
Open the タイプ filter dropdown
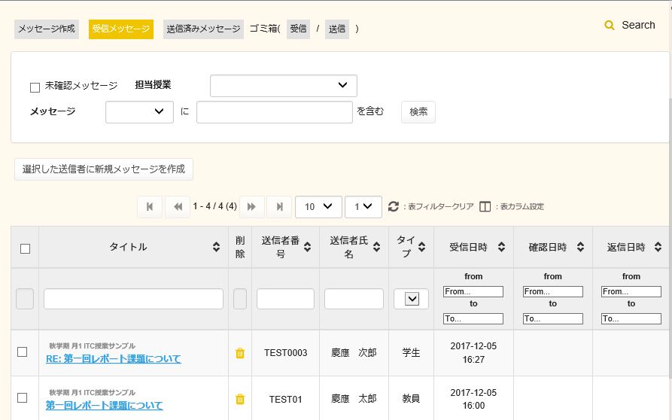pyautogui.click(x=412, y=299)
